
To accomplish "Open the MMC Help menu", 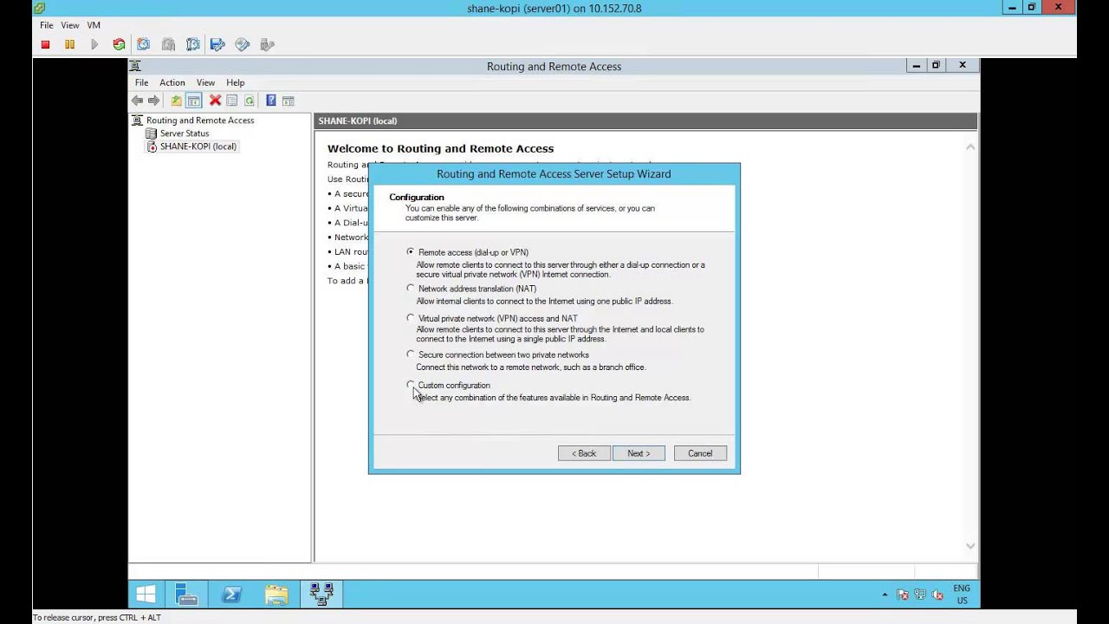I will click(236, 82).
